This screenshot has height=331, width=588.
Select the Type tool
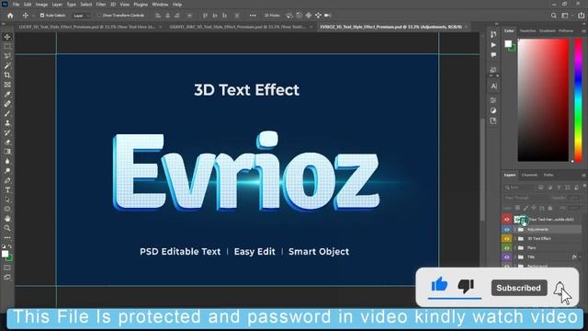click(x=7, y=190)
